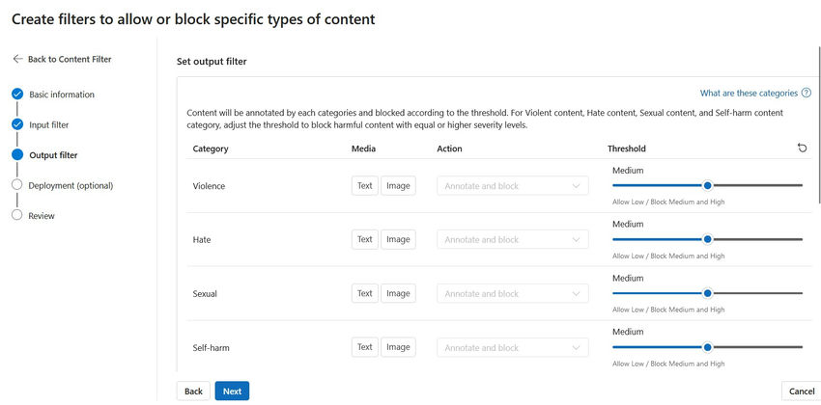The width and height of the screenshot is (821, 405).
Task: Go to Deployment (optional) step
Action: pyautogui.click(x=71, y=185)
